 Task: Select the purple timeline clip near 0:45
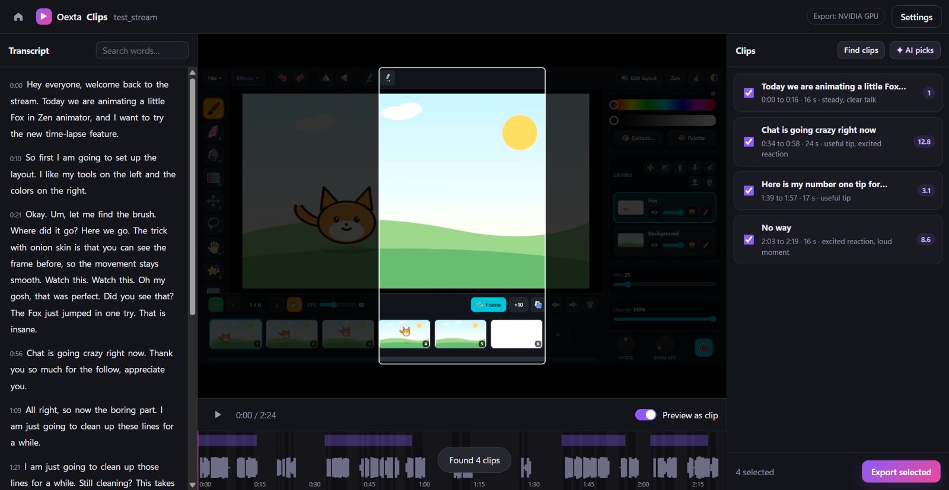[368, 440]
